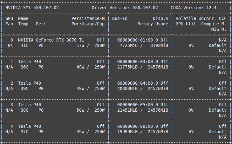Viewport: 232px width, 144px height.
Task: Click the Persistence-M column header
Action: 88,18
